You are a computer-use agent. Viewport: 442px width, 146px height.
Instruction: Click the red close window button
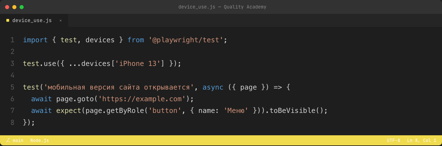point(7,7)
